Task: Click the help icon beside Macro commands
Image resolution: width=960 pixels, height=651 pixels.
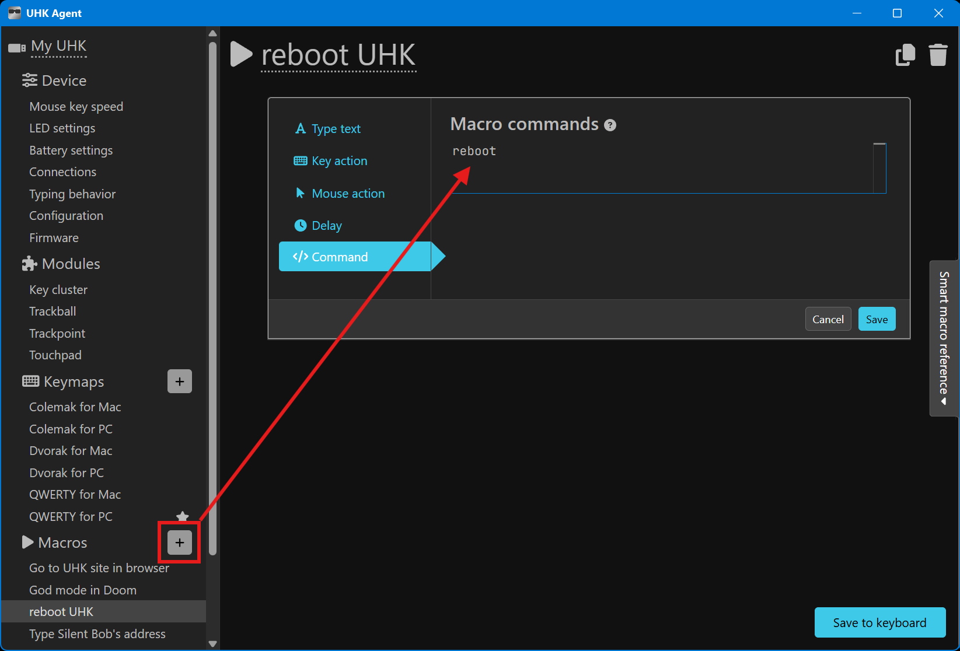Action: (610, 125)
